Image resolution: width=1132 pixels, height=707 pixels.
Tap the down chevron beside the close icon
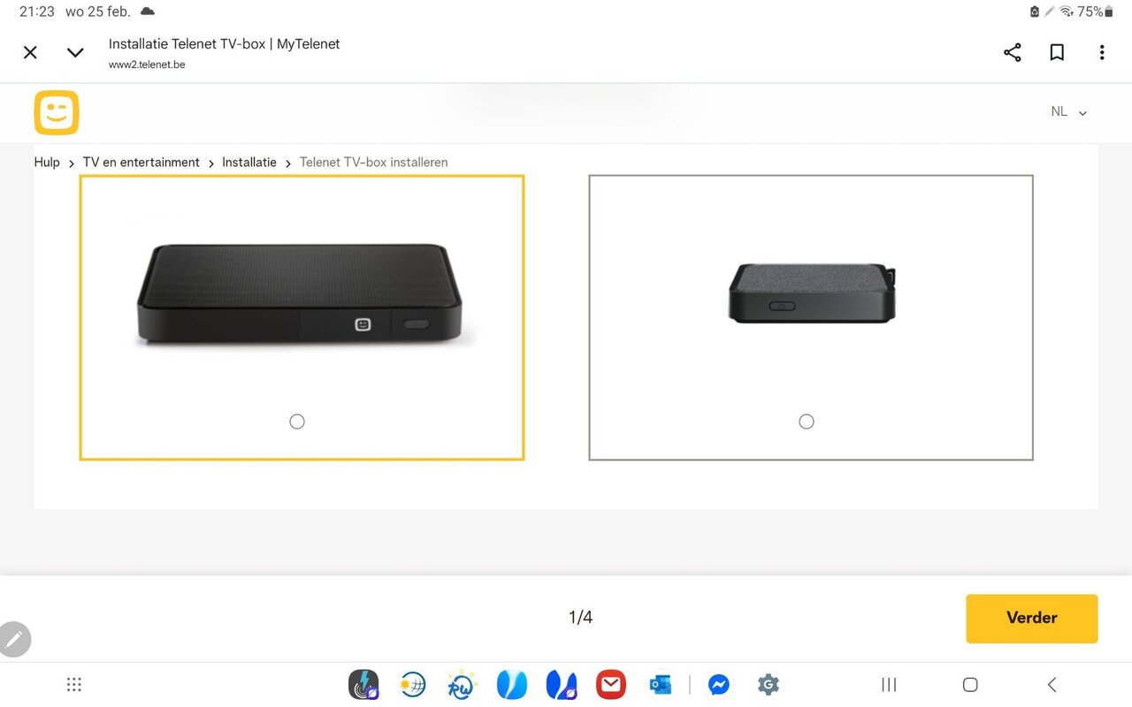74,52
